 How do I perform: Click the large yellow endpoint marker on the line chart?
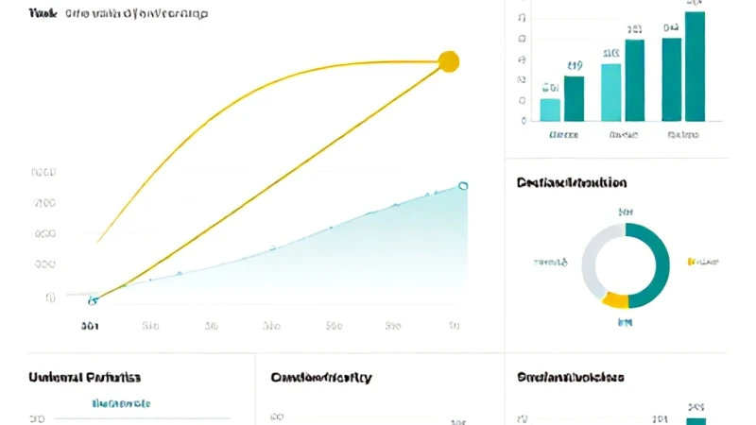pos(449,61)
